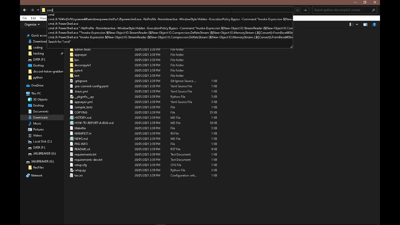Select the 'cmd' autocomplete suggestion

(x=170, y=15)
